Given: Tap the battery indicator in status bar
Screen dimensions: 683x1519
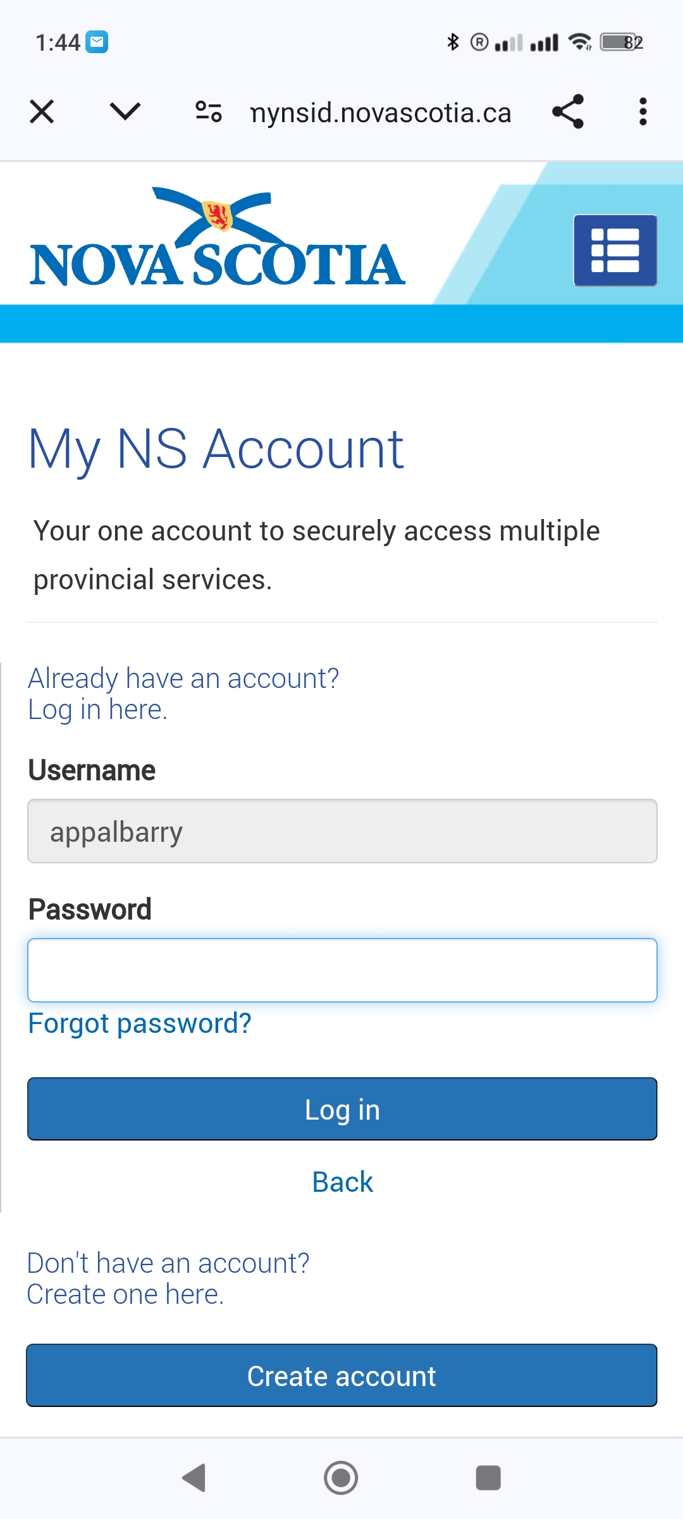Looking at the screenshot, I should 622,42.
